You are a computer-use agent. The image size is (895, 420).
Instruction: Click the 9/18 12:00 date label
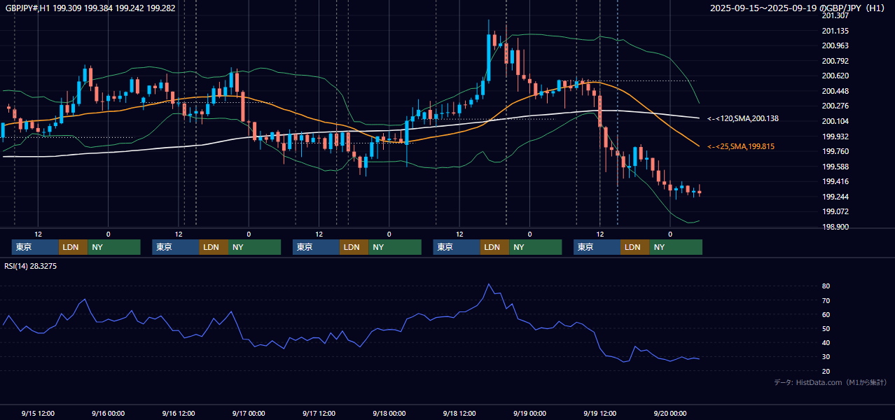459,413
